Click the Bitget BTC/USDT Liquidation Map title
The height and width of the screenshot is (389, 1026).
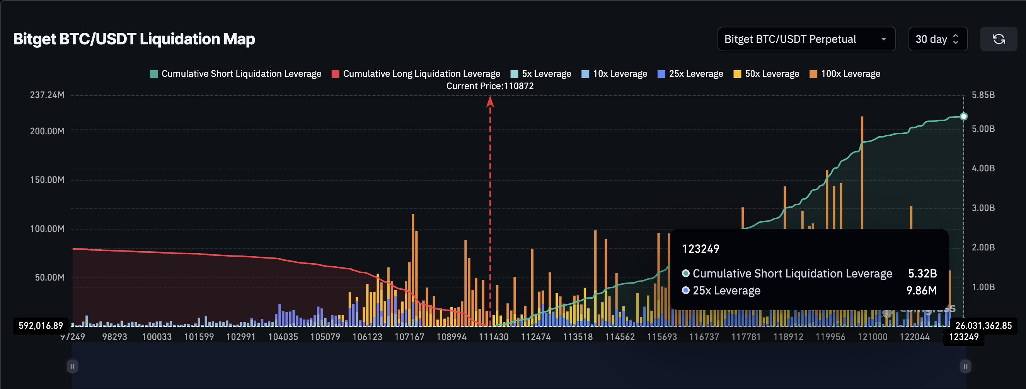click(134, 39)
